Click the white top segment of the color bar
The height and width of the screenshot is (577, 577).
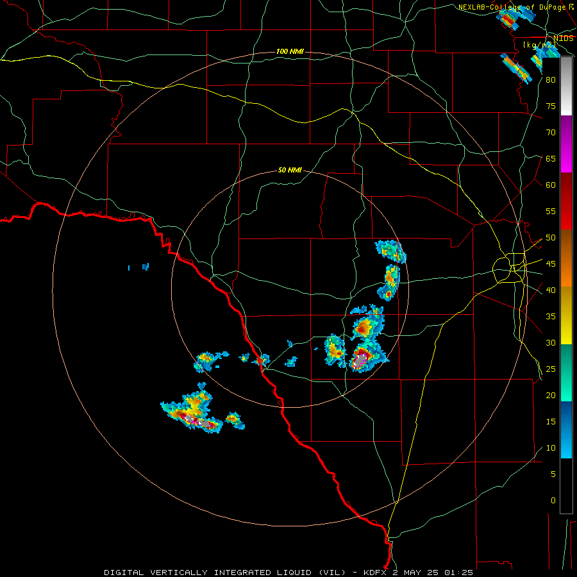(x=566, y=87)
